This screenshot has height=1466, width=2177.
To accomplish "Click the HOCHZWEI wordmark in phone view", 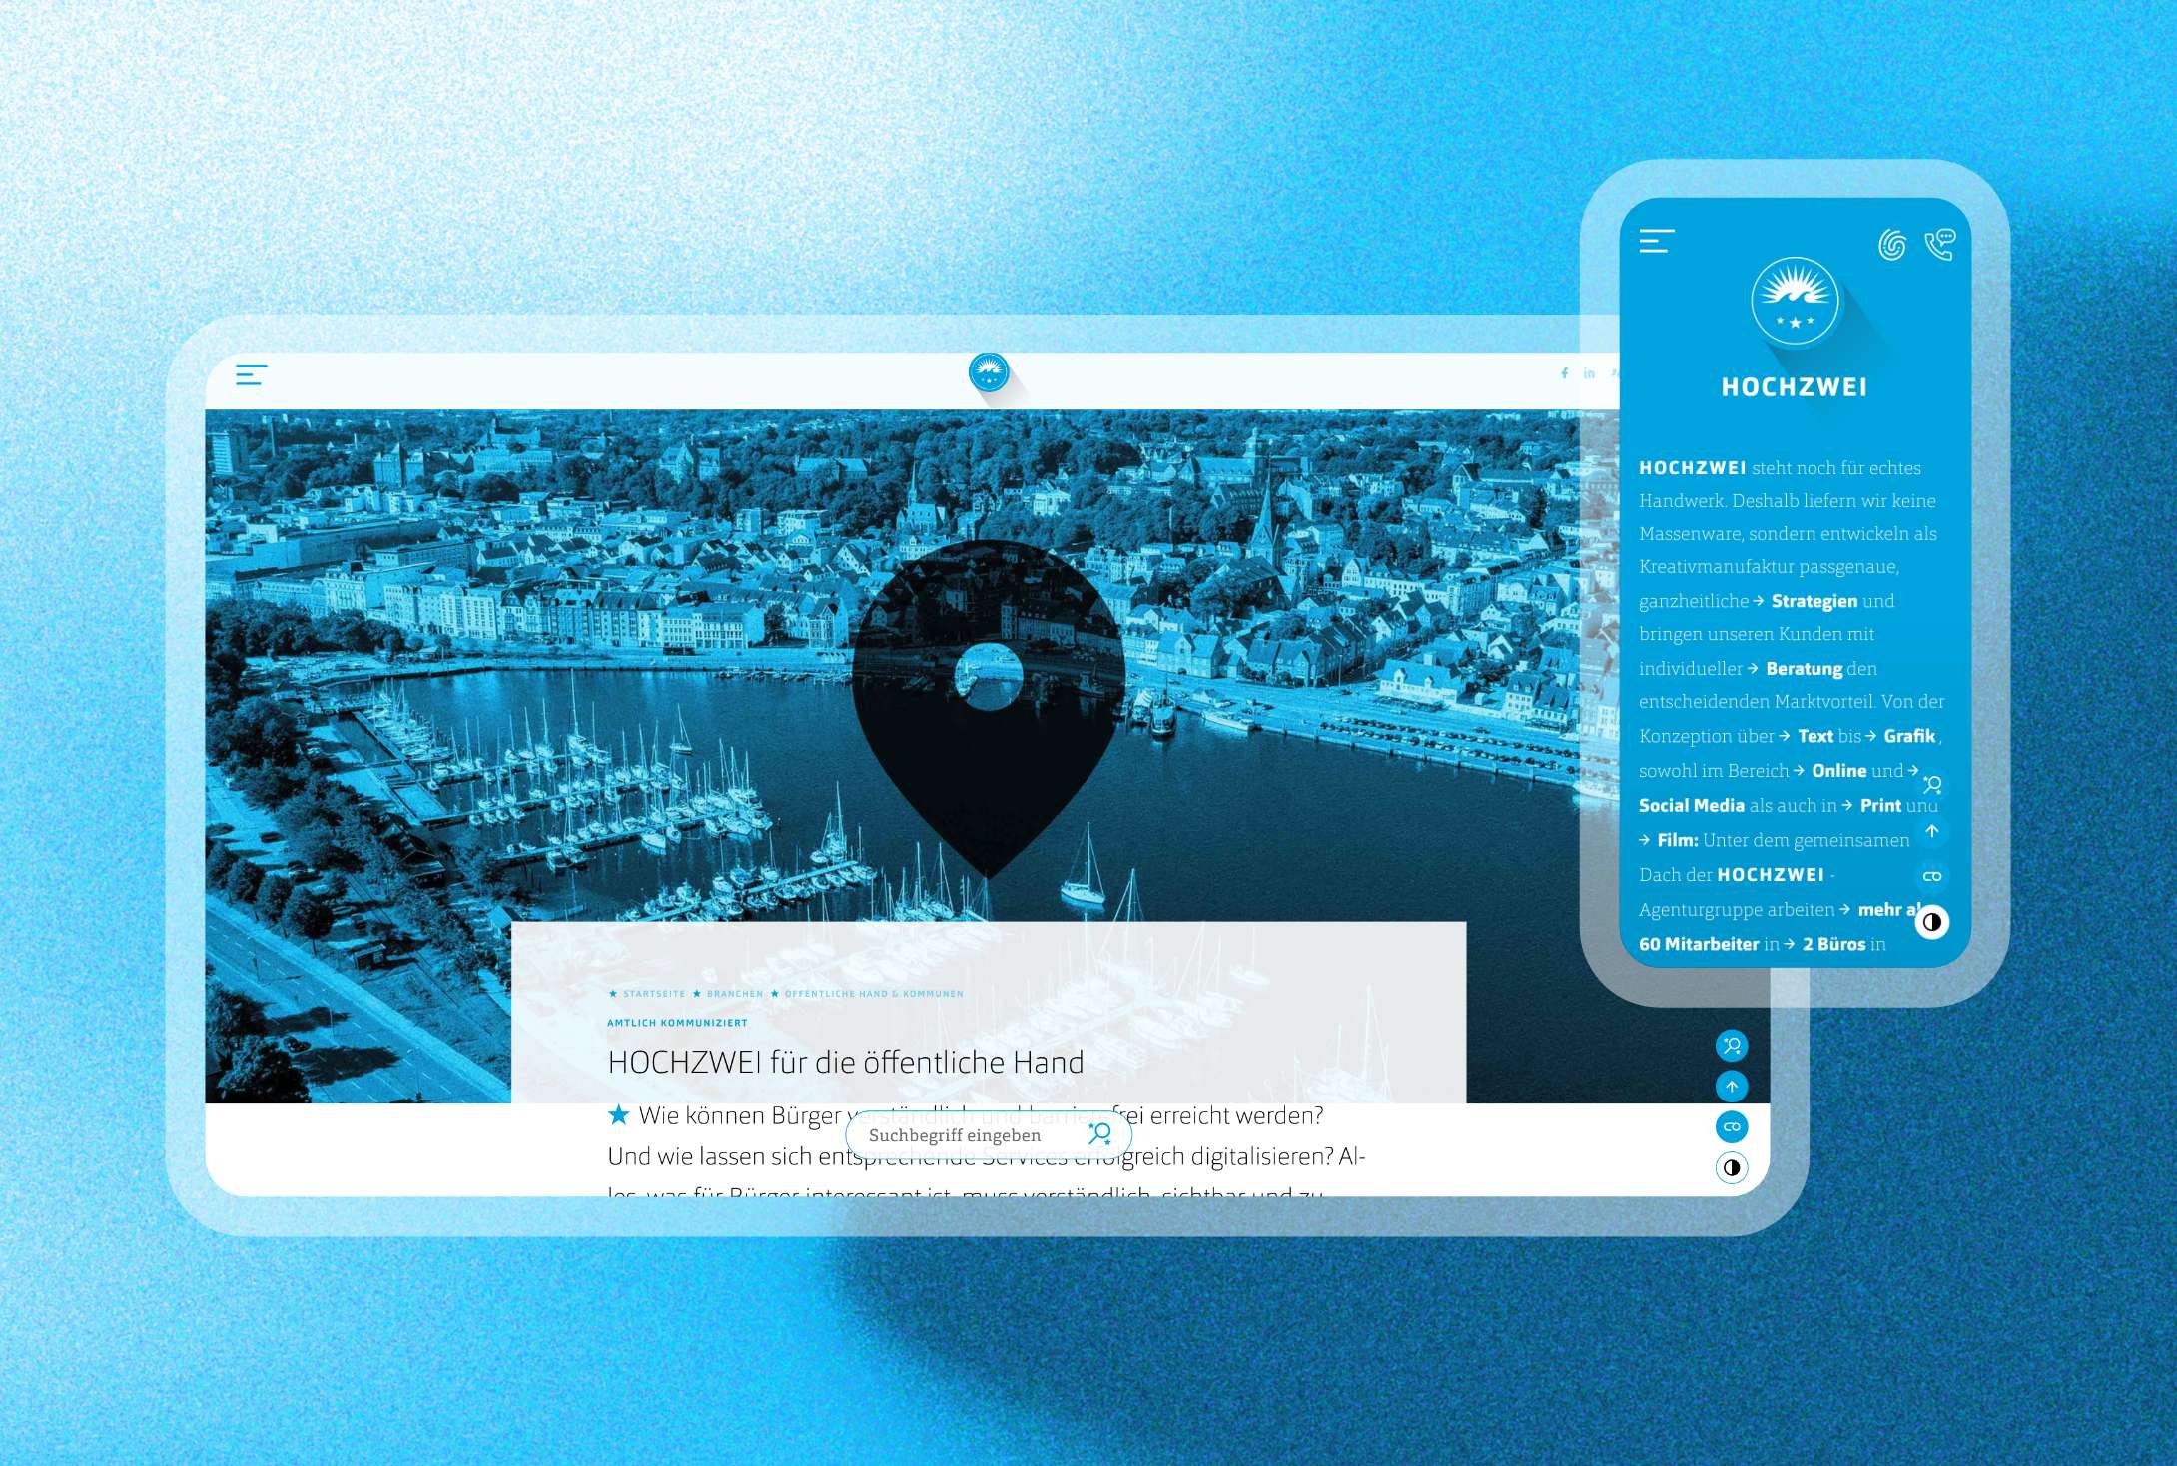I will point(1795,387).
